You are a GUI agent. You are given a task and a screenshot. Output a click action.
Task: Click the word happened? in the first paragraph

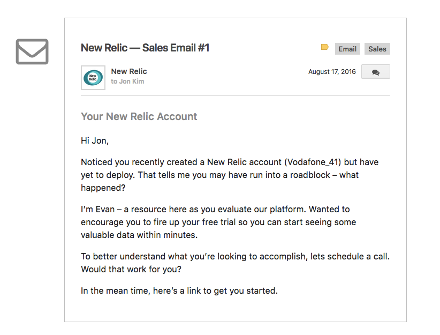[x=103, y=188]
